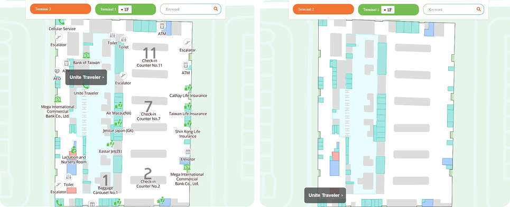This screenshot has height=207, width=510.
Task: Click the large number 7 check-in marker
Action: click(x=149, y=106)
